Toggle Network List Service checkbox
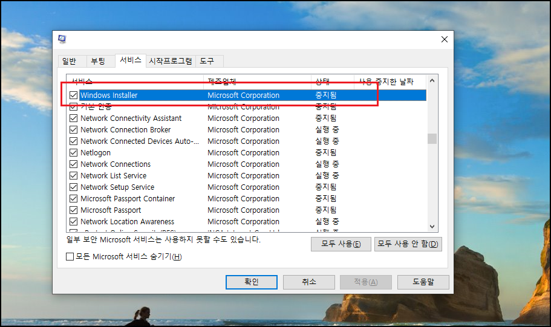The width and height of the screenshot is (551, 327). point(73,176)
